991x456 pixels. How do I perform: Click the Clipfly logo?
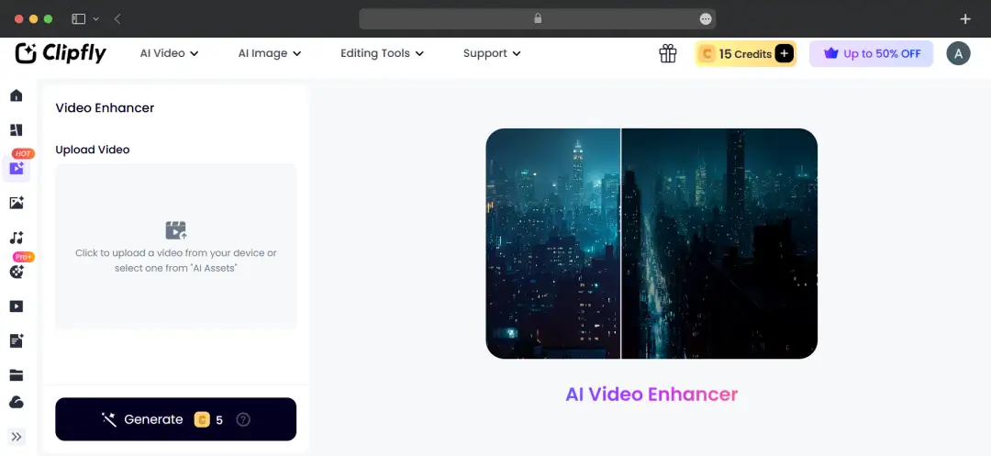(x=61, y=54)
